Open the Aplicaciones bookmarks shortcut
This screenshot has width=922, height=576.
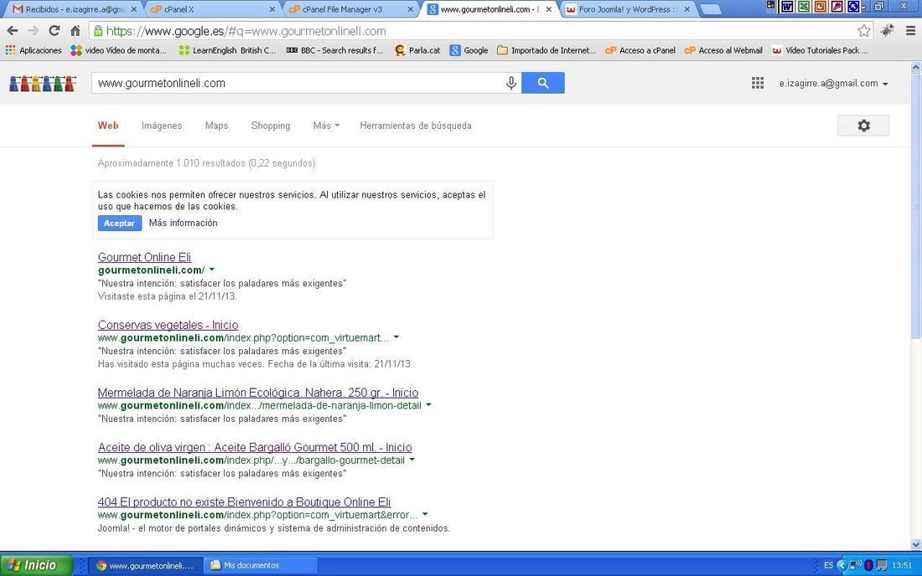(x=34, y=50)
